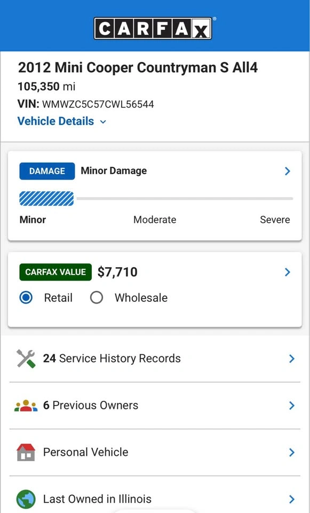
Task: Click the blue DAMAGE badge
Action: (47, 171)
